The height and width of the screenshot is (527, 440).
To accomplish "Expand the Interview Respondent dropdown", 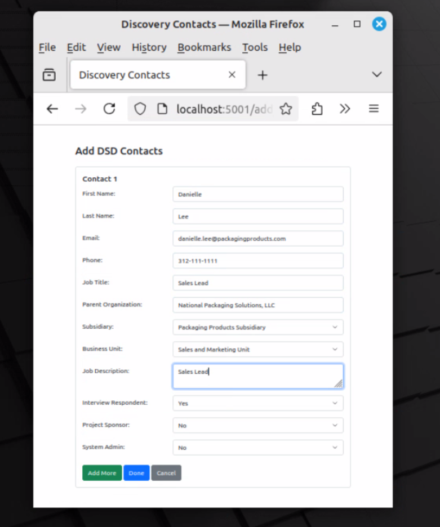I will click(x=258, y=403).
